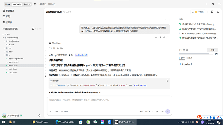Revert to this message with undo icon
The width and height of the screenshot is (223, 125).
pyautogui.click(x=167, y=37)
